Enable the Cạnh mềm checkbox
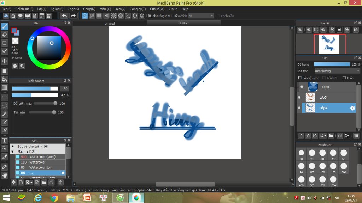Screen dimensions: 362x203 [218, 16]
